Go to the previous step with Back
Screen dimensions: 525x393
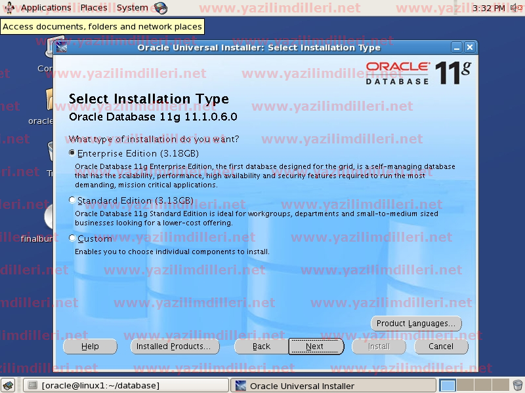tap(261, 346)
